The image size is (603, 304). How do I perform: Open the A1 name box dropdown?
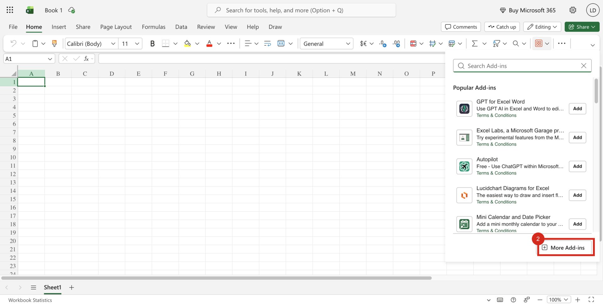coord(50,59)
